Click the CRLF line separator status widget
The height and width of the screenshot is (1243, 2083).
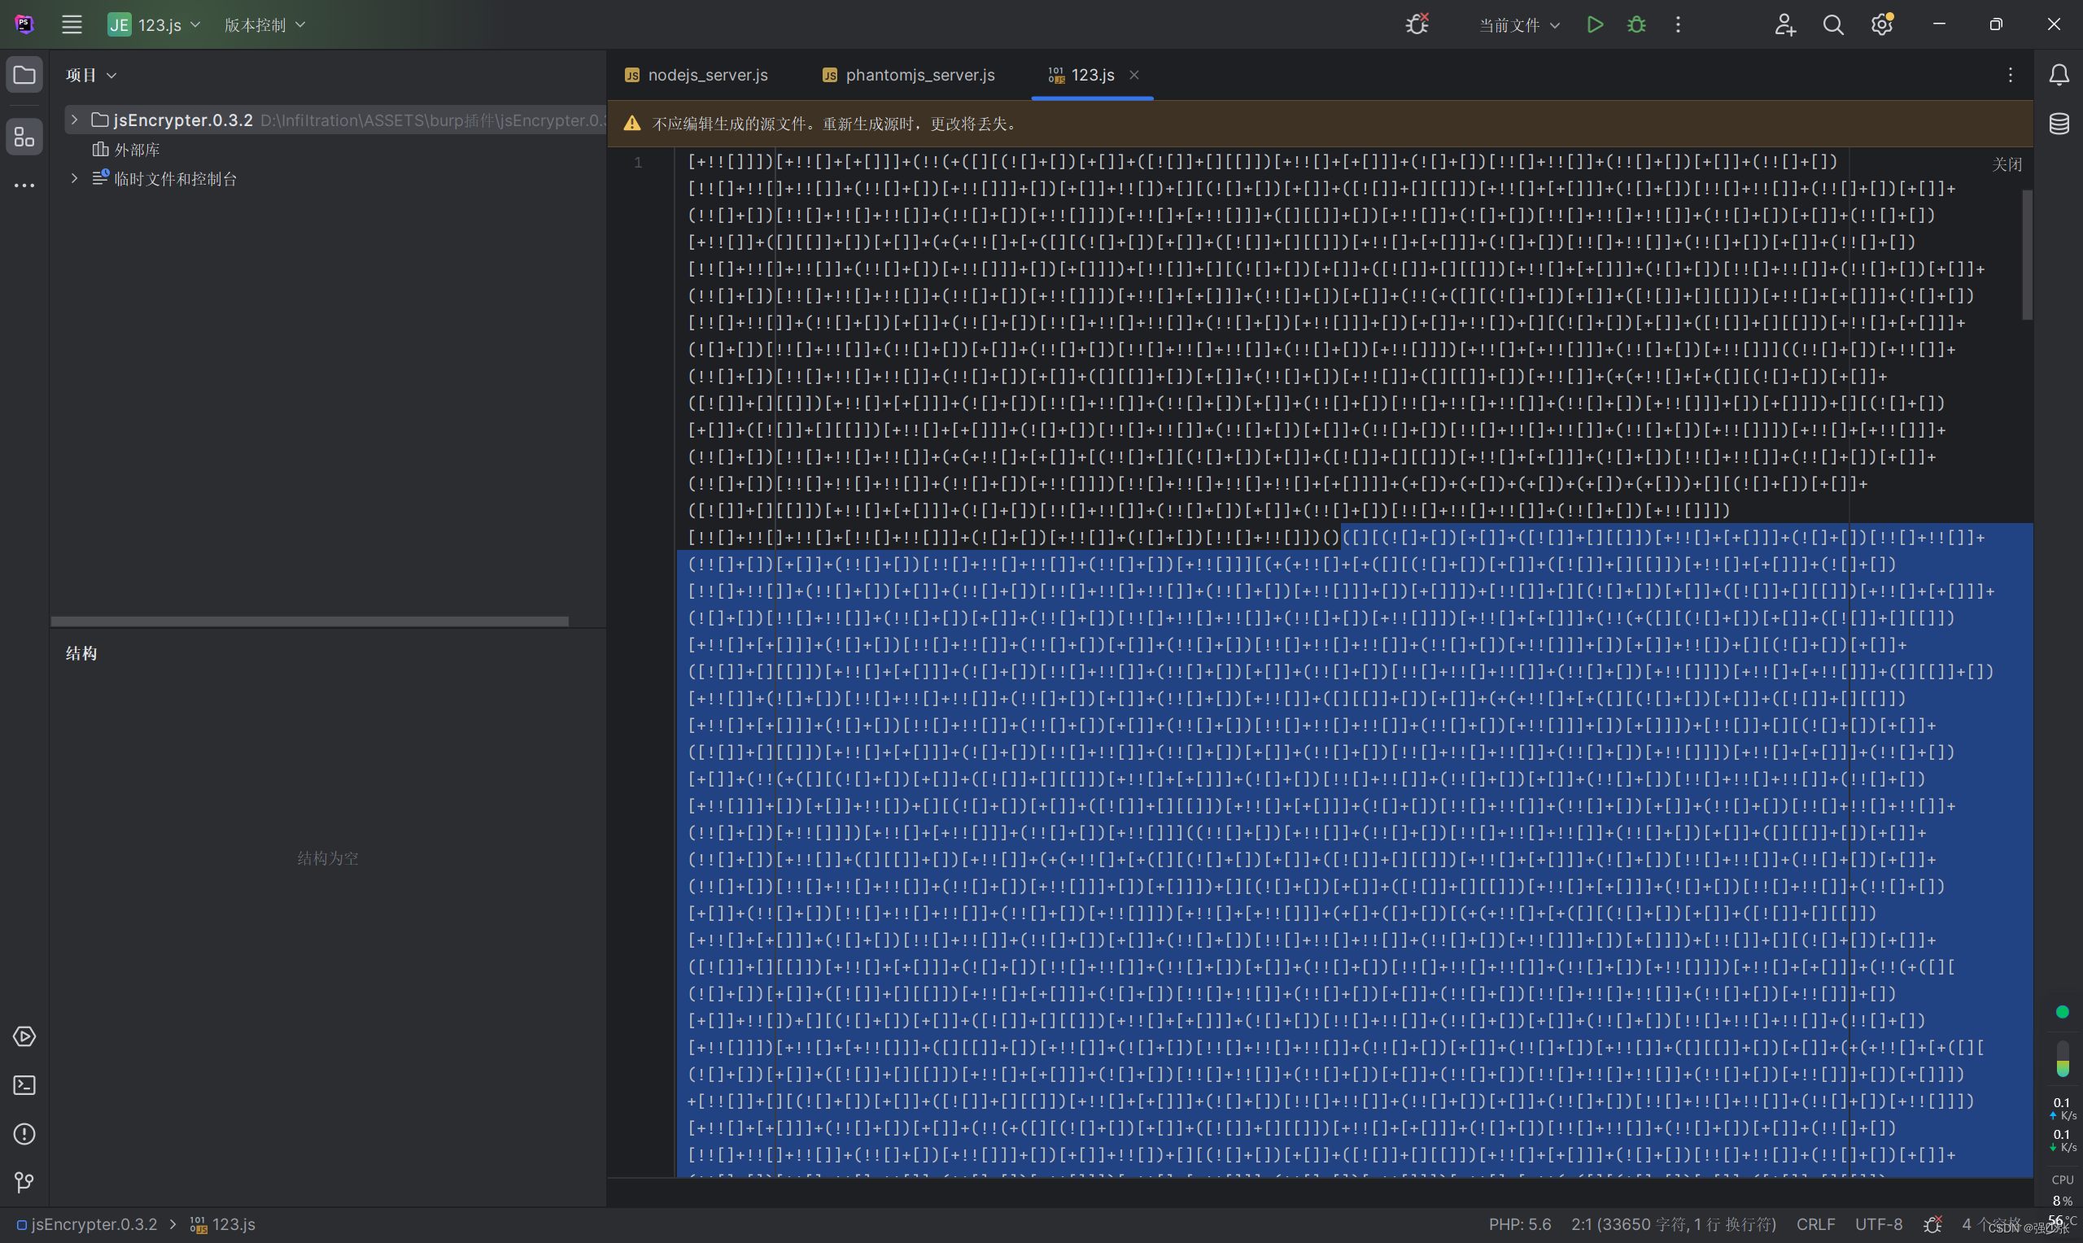[x=1815, y=1223]
